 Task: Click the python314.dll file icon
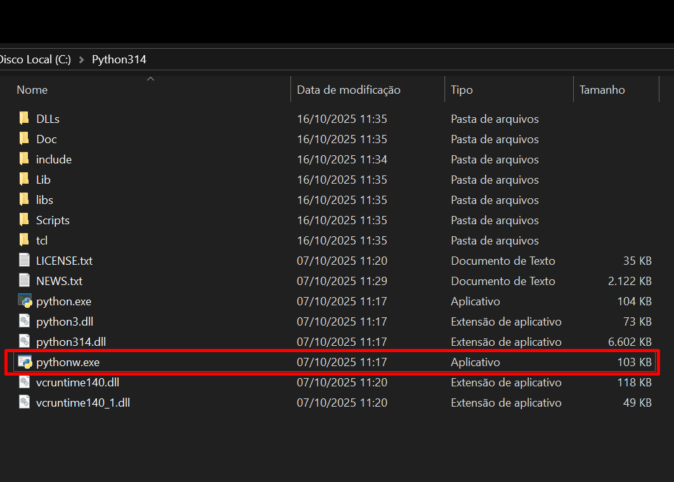[x=25, y=341]
